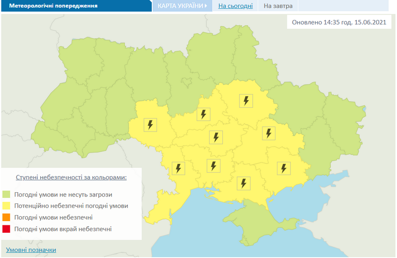This screenshot has height=258, width=397.
Task: Open lightning warning on Dnipropetrovsk region
Action: [268, 133]
